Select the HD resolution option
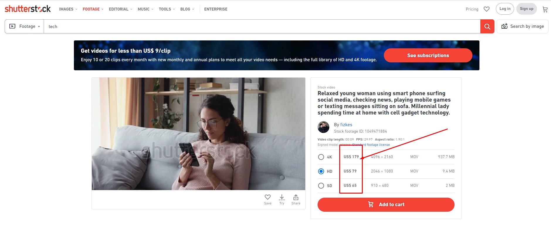 coord(321,171)
